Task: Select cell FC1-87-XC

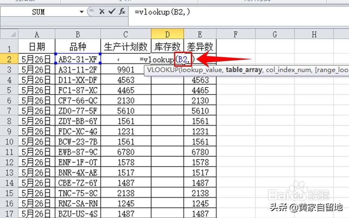Action: tap(78, 90)
